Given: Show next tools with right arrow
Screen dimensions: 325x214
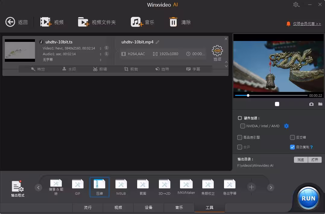Looking at the screenshot, I should point(271,187).
